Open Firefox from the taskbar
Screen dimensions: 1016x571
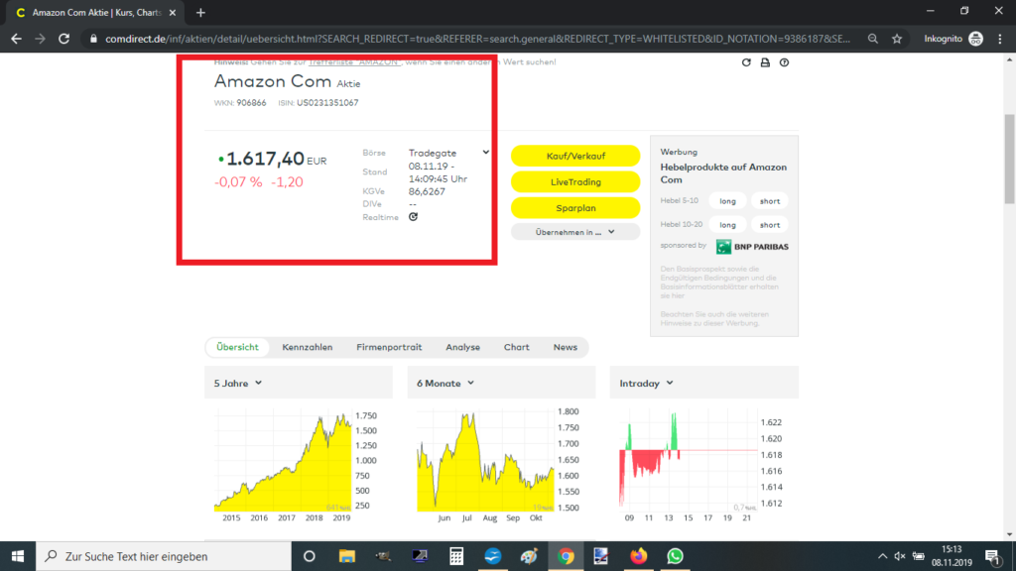(638, 556)
